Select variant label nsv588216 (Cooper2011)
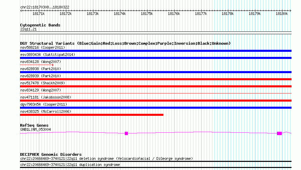This screenshot has height=170, width=301. point(43,47)
